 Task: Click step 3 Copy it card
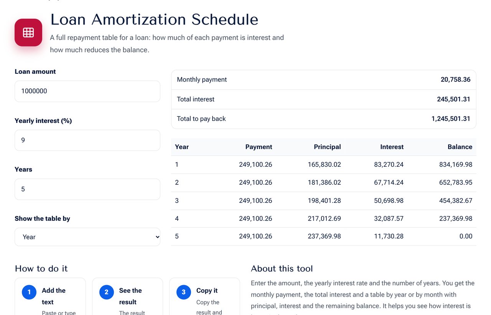204,297
